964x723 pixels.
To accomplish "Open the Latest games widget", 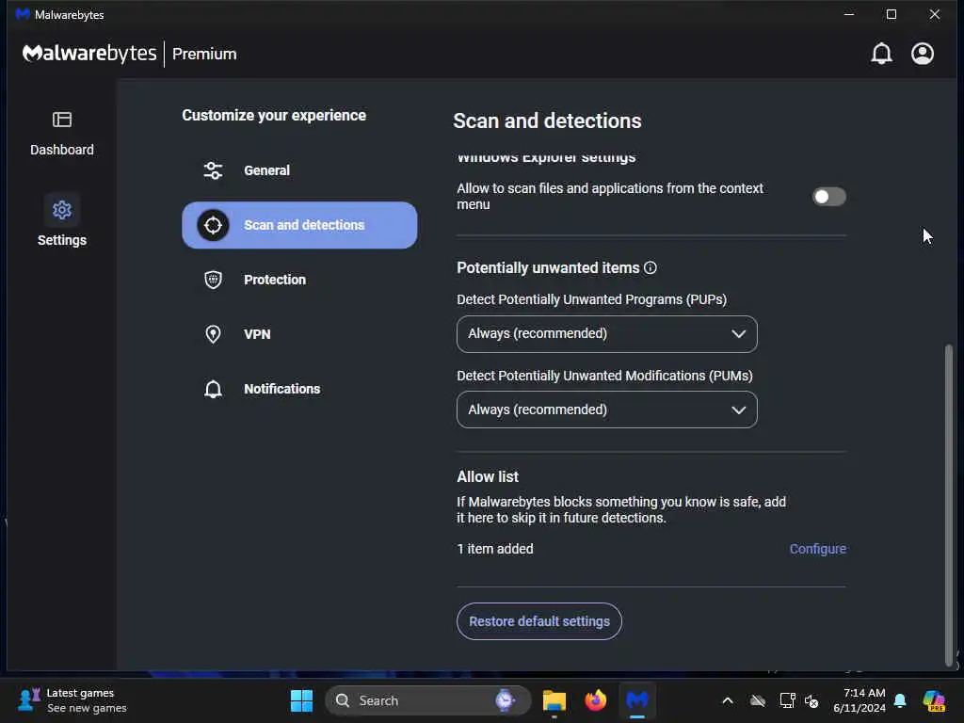I will [x=72, y=700].
